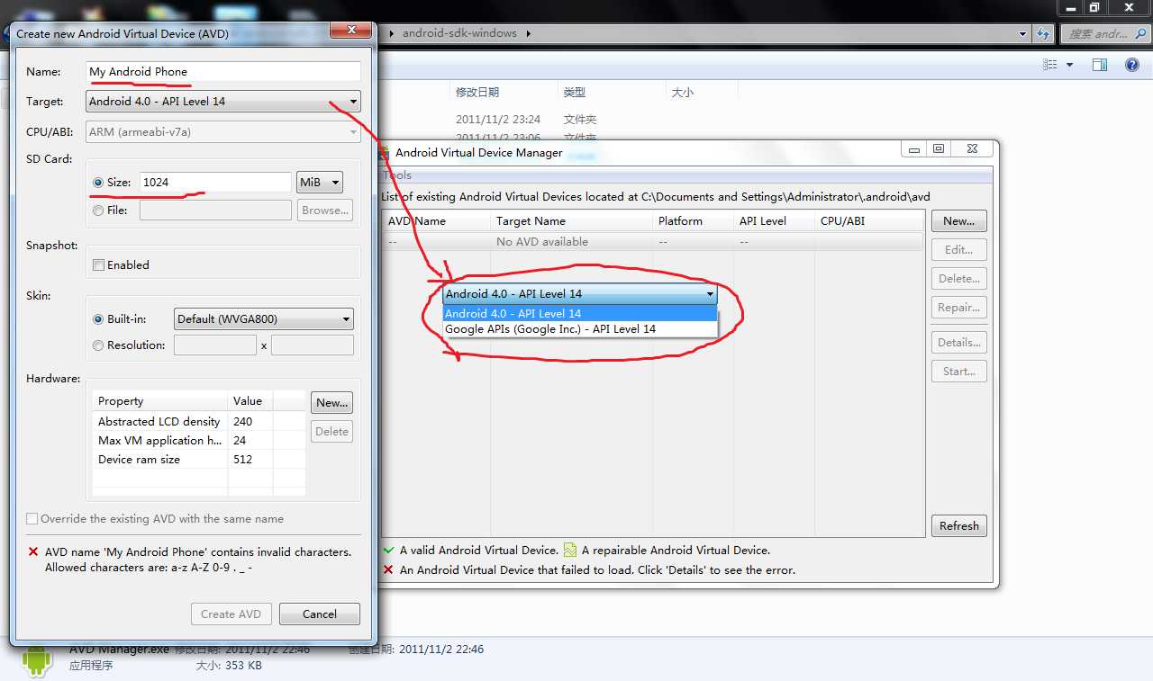1153x681 pixels.
Task: Click the breadcrumb arrow after android-sdk-windows
Action: 528,33
